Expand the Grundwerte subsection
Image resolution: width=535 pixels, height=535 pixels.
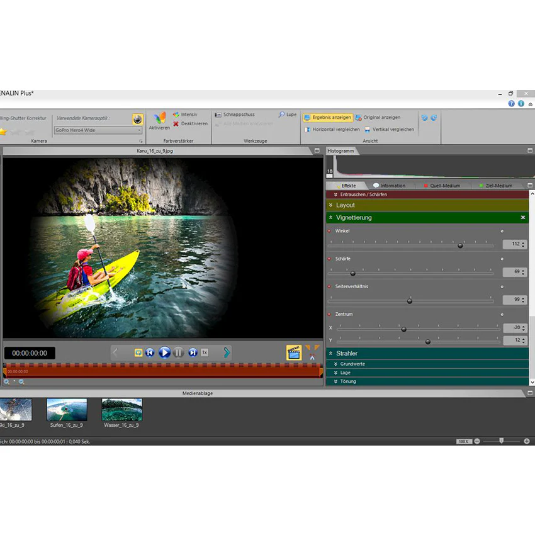[427, 364]
